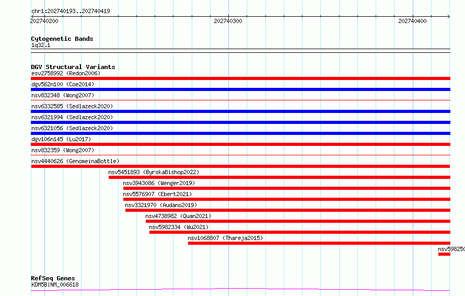This screenshot has height=296, width=465.
Task: Open nsv6321994 (Sedlazeck2020) label
Action: pos(72,117)
